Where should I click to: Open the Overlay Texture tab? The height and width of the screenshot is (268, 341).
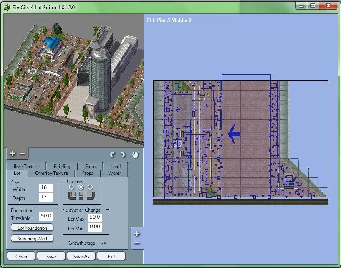pyautogui.click(x=51, y=173)
